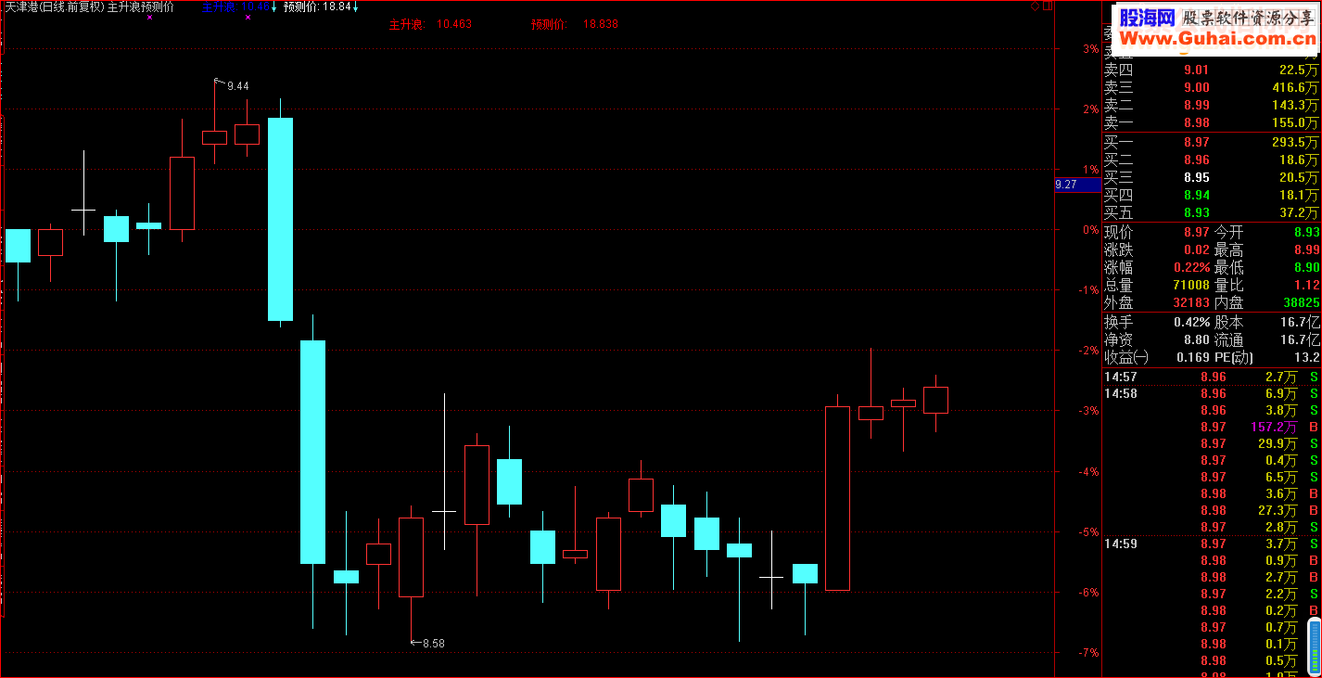1322x678 pixels.
Task: Select the 卖二 8.99 order row
Action: coord(1211,105)
